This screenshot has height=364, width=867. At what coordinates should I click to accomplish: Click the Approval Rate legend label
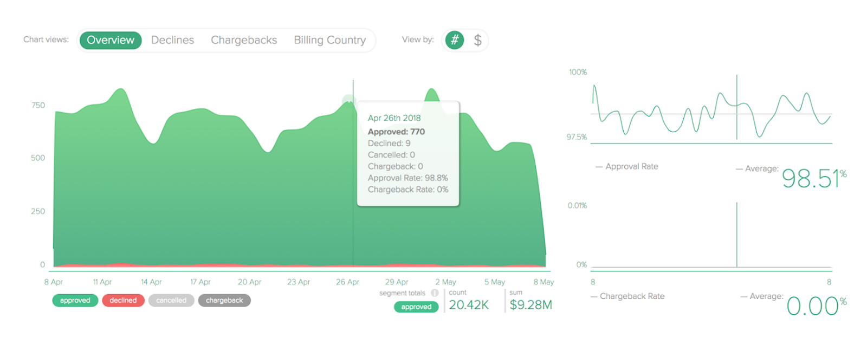click(631, 167)
